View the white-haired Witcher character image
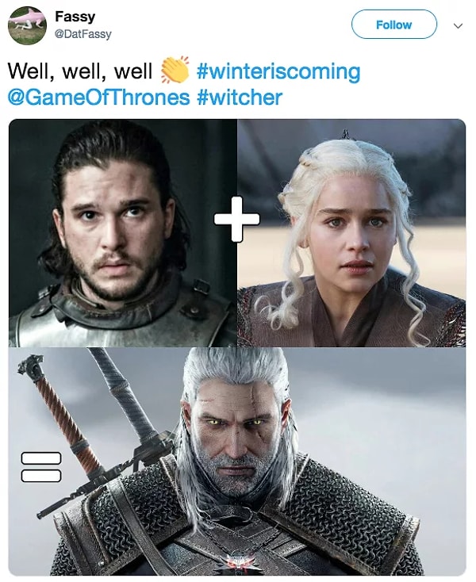 point(237,461)
